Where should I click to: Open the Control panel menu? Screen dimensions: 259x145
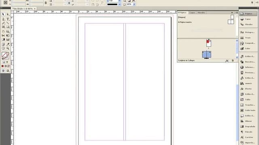pos(257,2)
